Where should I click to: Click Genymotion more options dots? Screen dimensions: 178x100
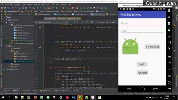[169, 89]
